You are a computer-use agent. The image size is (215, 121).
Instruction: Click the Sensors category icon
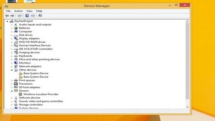click(16, 91)
